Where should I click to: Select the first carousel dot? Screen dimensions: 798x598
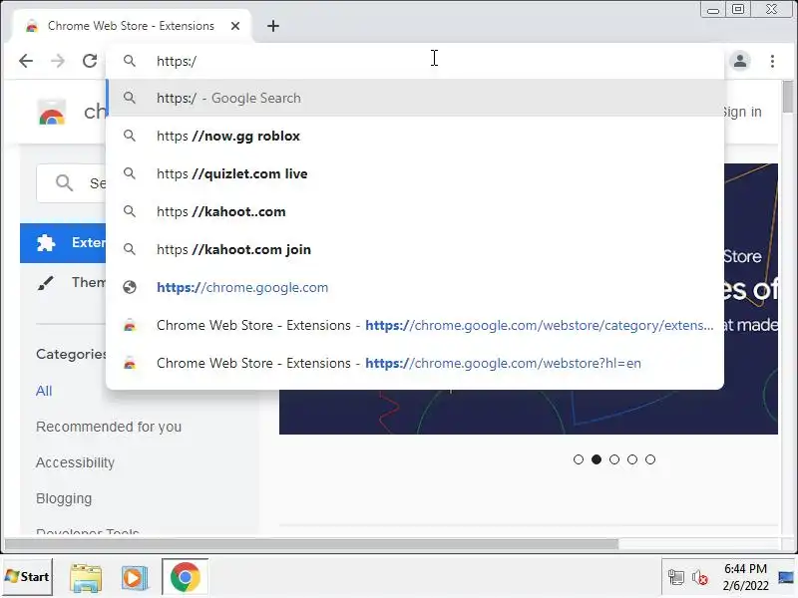tap(579, 459)
